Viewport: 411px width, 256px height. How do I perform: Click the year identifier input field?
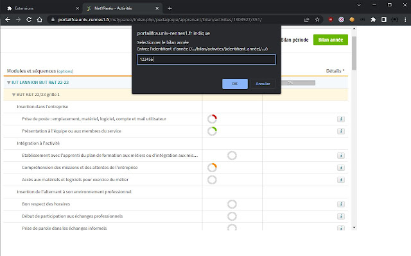(206, 60)
